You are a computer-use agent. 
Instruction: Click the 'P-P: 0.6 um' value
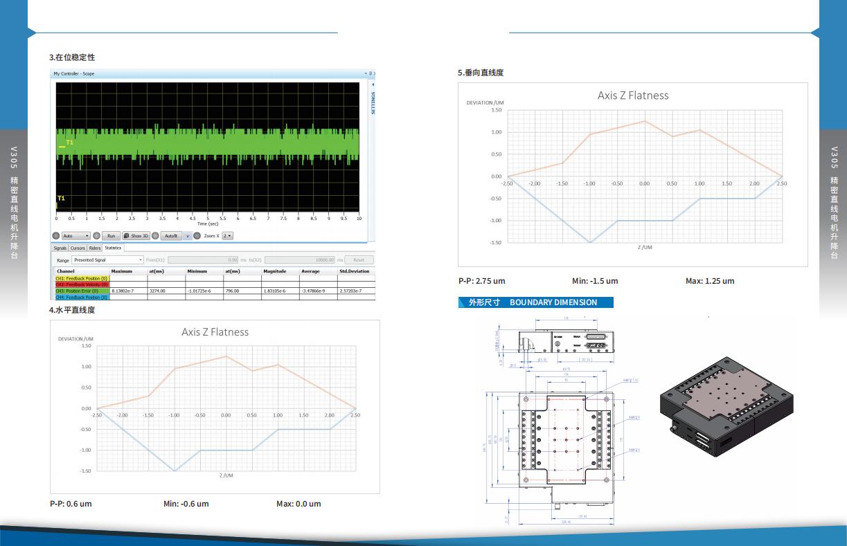pyautogui.click(x=71, y=504)
